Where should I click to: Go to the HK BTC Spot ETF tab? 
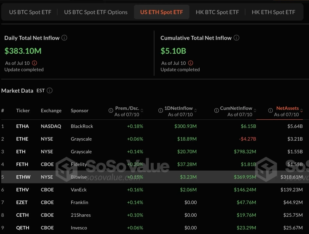217,12
